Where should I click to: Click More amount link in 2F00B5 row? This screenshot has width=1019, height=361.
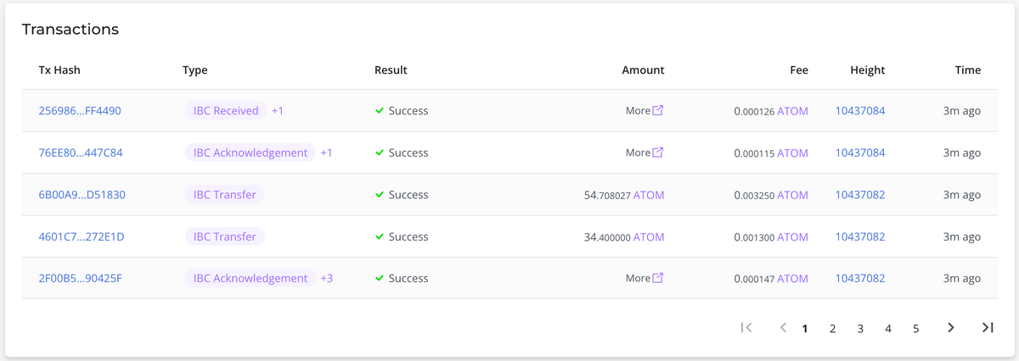638,278
